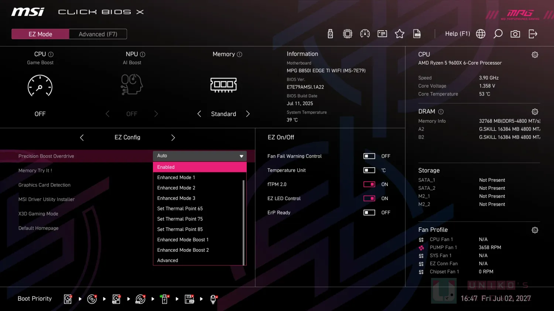Go to previous EZ Config page
Image resolution: width=554 pixels, height=311 pixels.
tap(82, 137)
